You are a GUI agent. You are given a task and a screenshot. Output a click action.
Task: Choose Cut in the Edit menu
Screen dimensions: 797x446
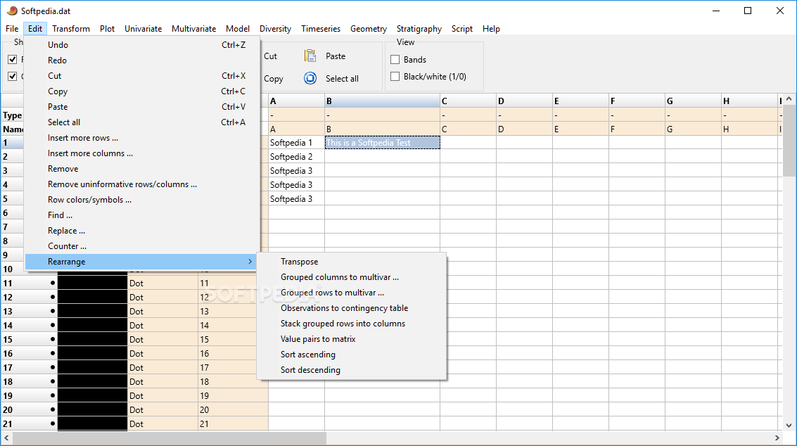[142, 76]
